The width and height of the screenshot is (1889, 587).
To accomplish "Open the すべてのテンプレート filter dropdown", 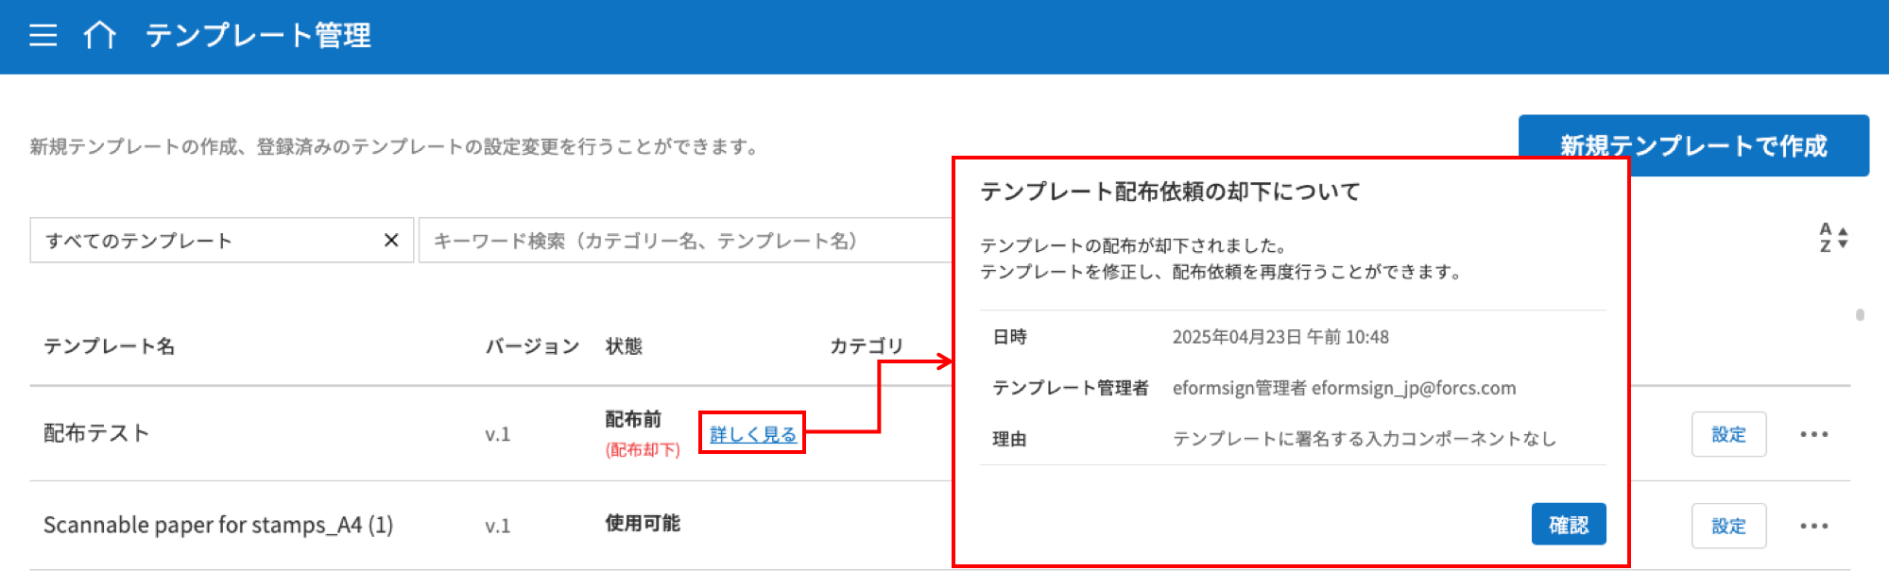I will point(208,241).
